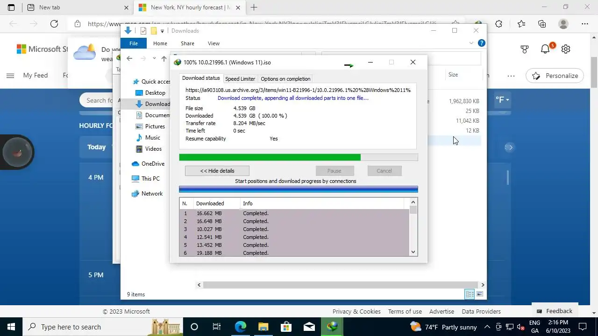
Task: Open the °F temperature unit dropdown
Action: (502, 100)
